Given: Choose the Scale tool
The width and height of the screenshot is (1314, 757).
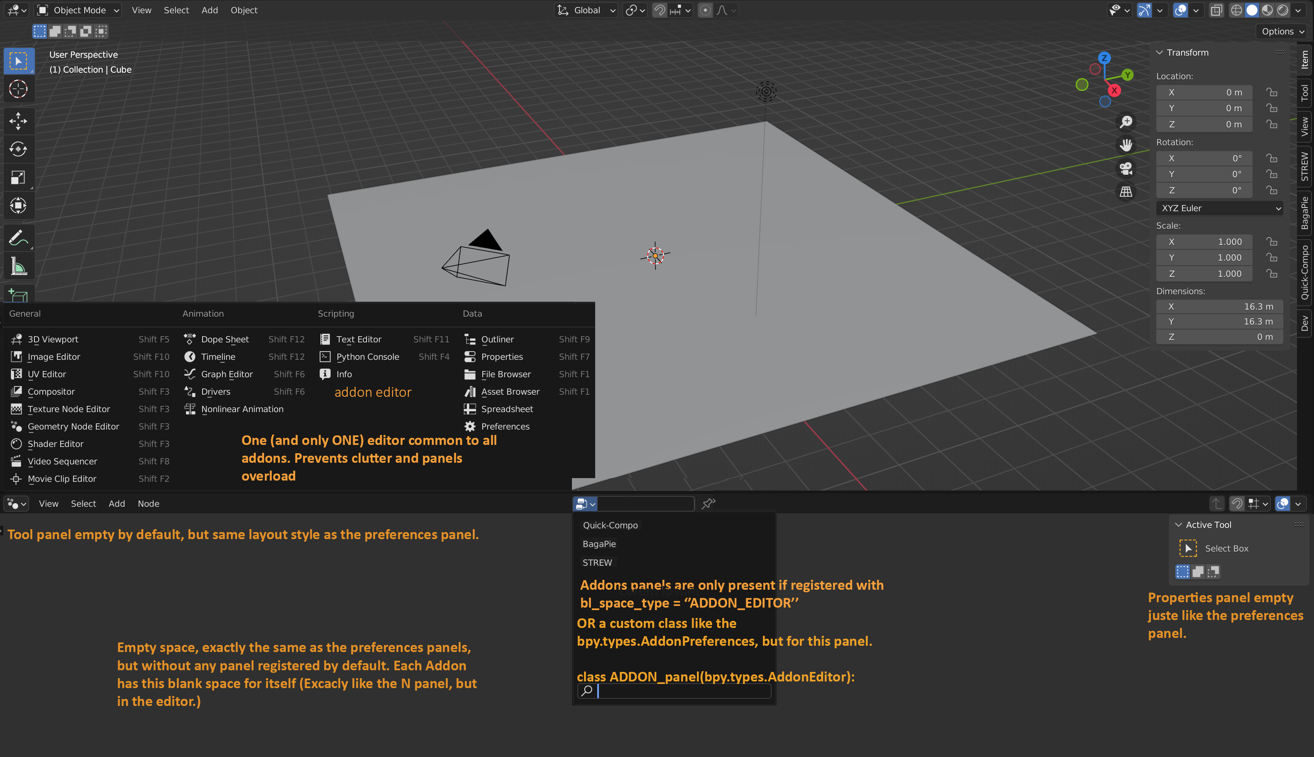Looking at the screenshot, I should (x=19, y=177).
